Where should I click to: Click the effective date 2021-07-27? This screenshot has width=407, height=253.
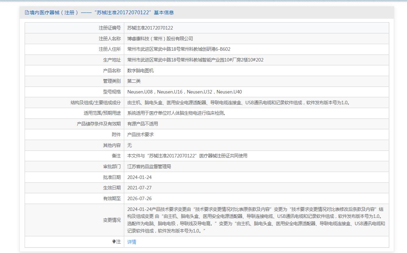tap(139, 188)
